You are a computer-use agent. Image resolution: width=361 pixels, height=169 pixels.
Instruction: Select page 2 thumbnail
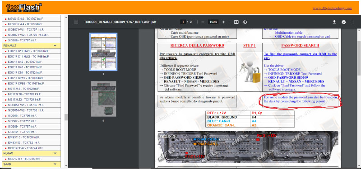point(103,98)
